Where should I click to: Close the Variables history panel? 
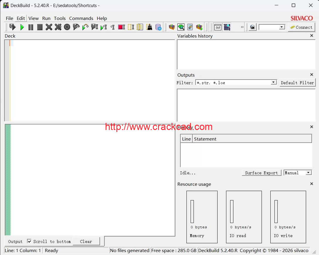tap(311, 36)
